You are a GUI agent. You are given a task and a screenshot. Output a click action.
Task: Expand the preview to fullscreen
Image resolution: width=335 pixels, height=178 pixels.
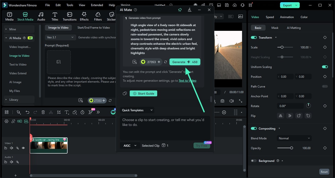tap(240, 101)
